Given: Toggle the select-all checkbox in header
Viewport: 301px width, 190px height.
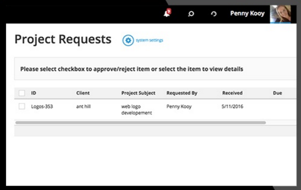Looking at the screenshot, I should (x=22, y=93).
